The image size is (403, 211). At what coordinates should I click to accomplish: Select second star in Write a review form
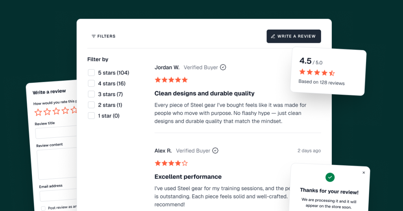click(x=47, y=111)
